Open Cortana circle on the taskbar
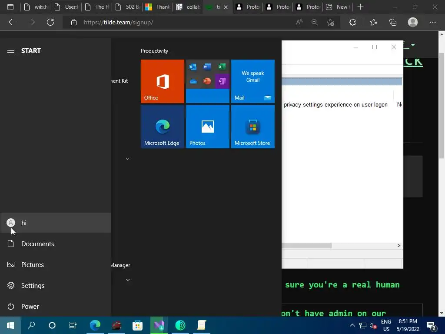 (x=52, y=325)
